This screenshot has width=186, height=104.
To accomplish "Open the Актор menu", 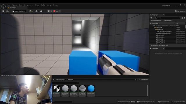I will click(49, 5).
